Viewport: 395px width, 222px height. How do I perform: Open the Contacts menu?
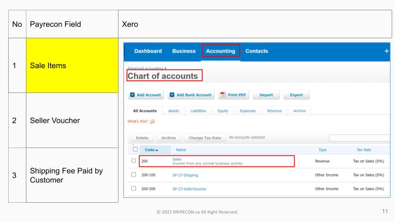coord(257,51)
